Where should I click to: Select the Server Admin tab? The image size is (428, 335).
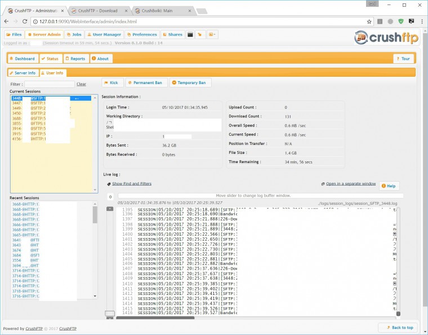44,35
